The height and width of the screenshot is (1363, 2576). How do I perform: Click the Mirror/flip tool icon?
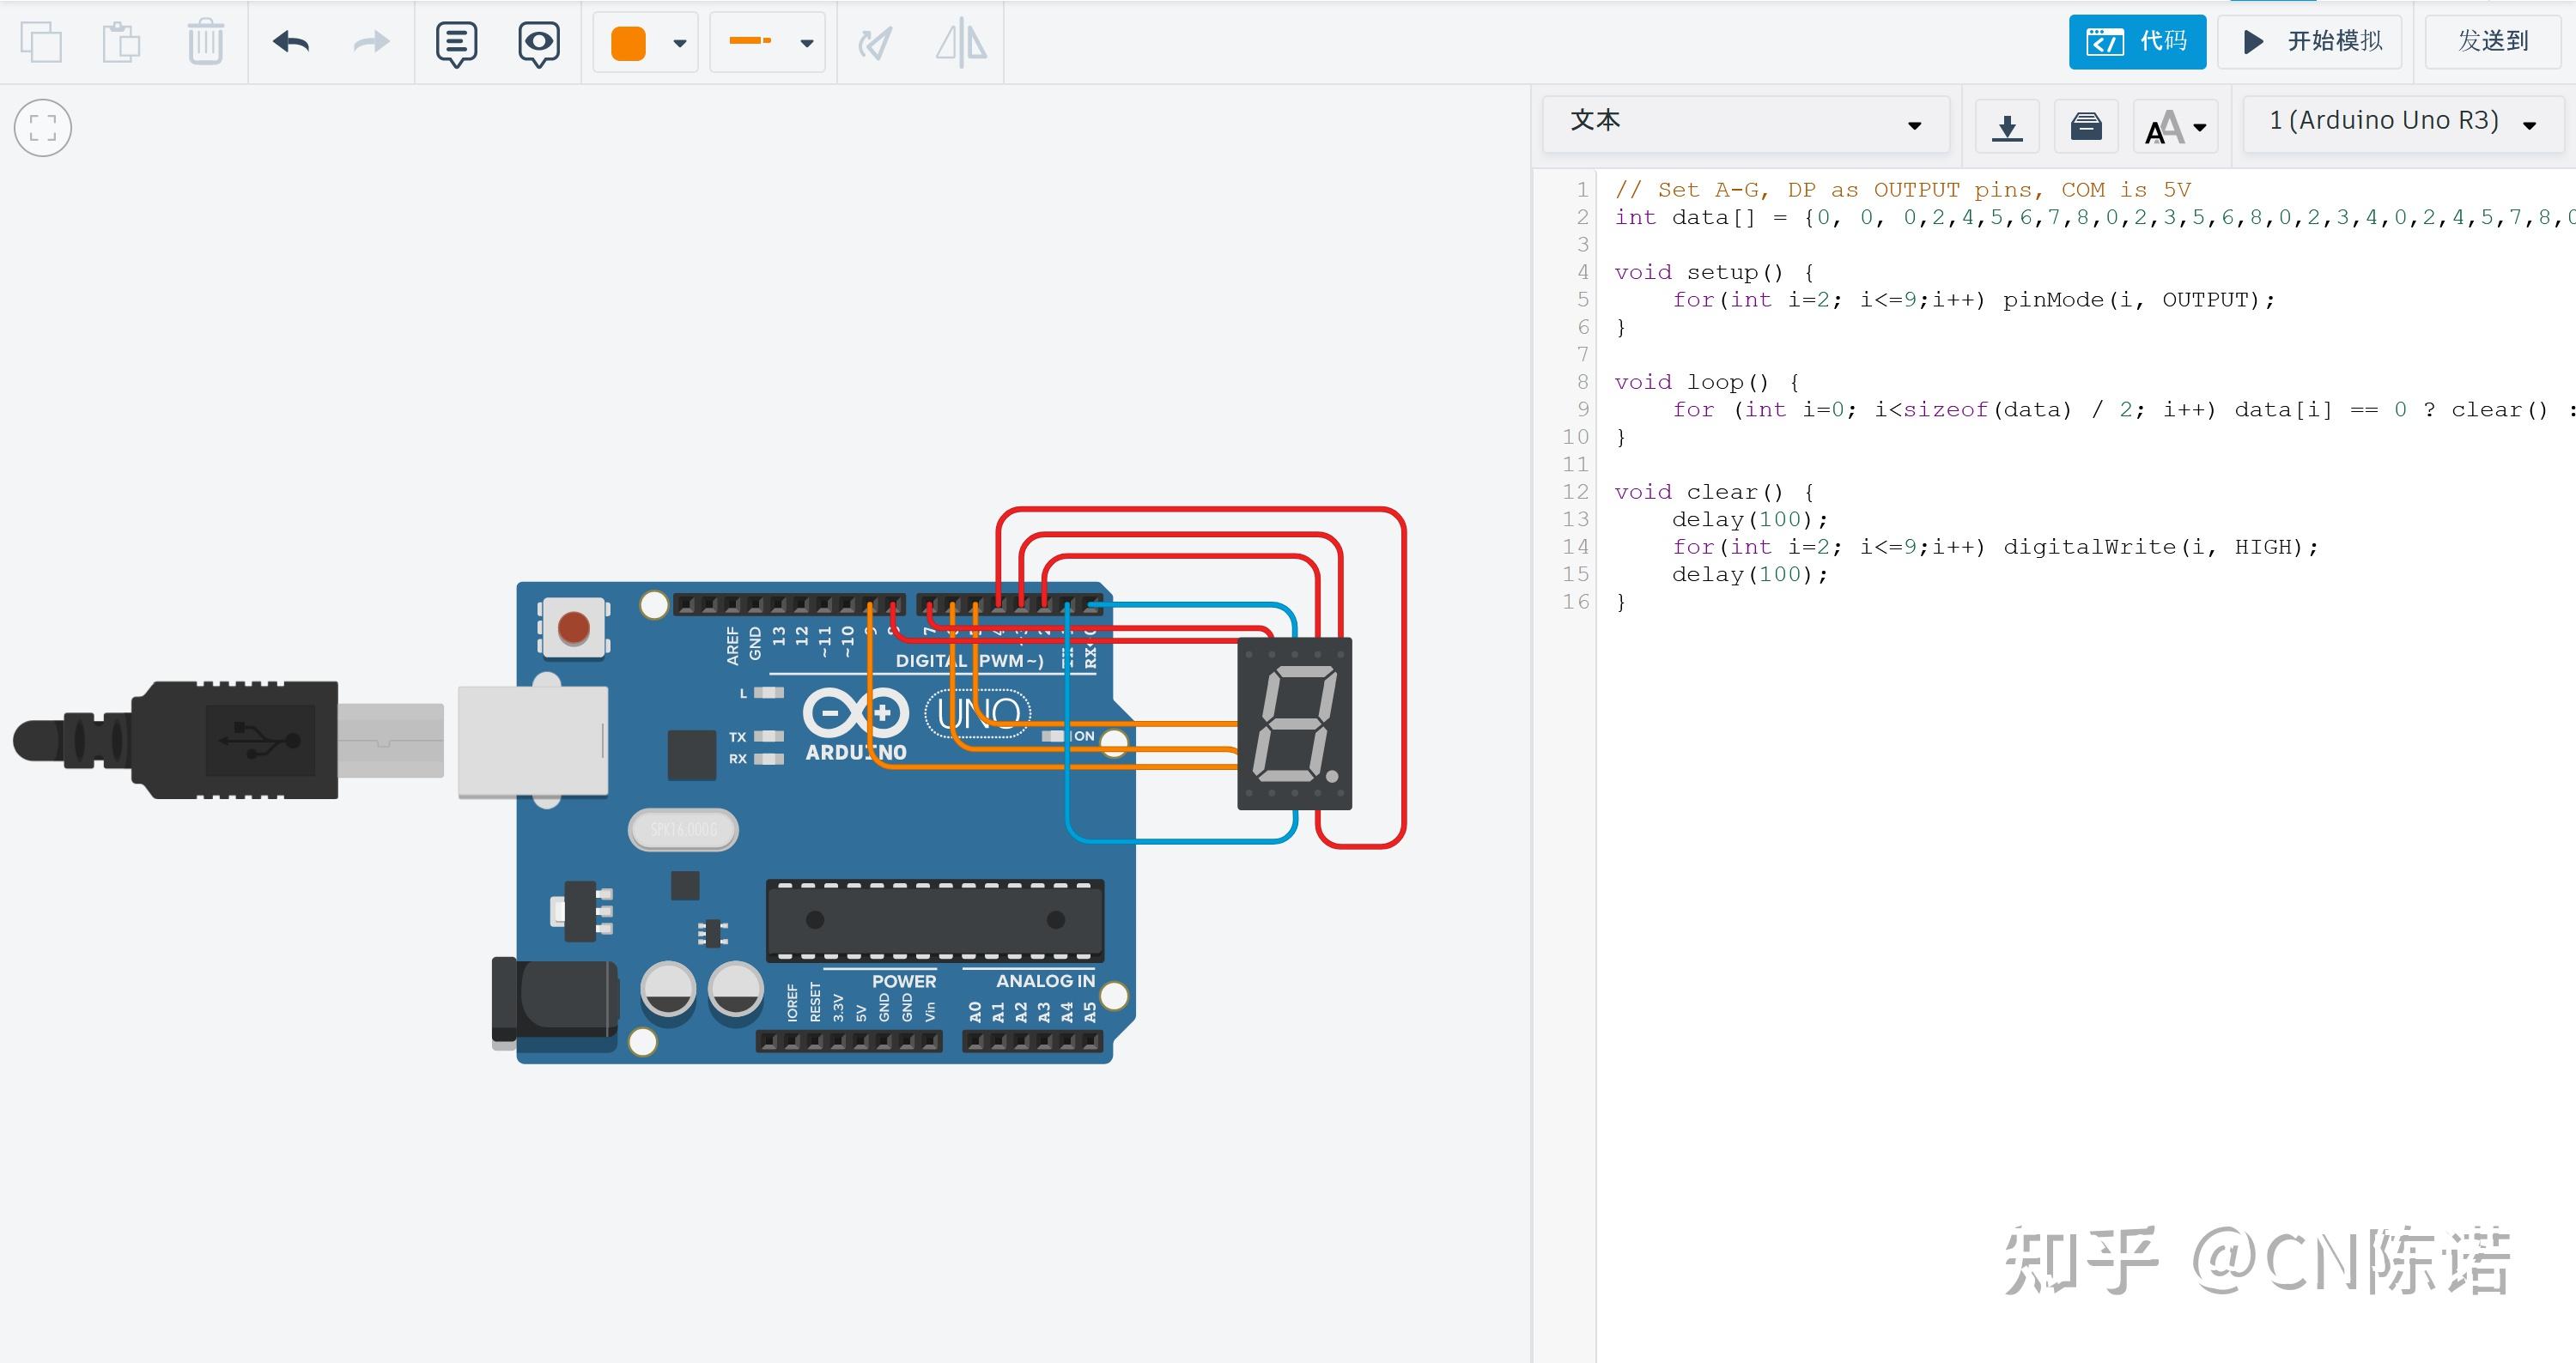(x=959, y=43)
